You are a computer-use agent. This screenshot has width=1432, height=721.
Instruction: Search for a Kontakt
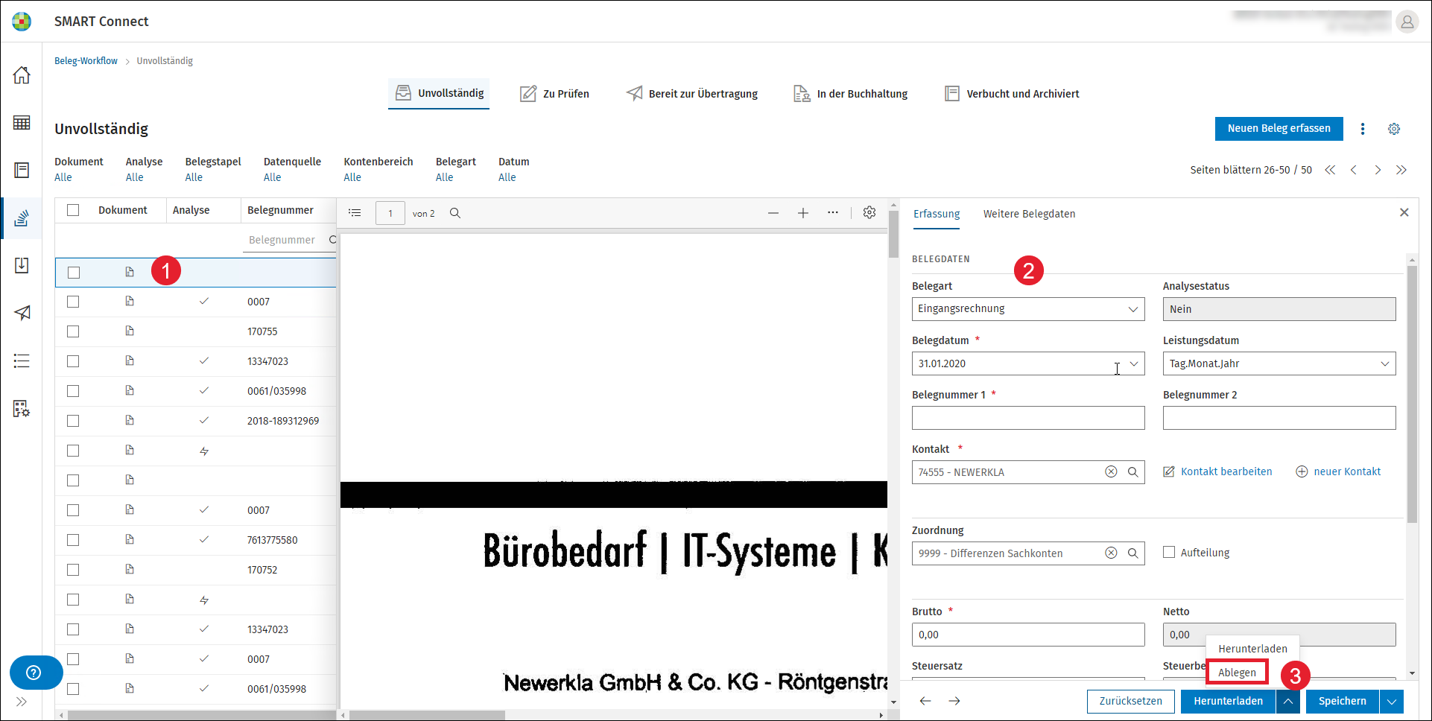tap(1132, 471)
